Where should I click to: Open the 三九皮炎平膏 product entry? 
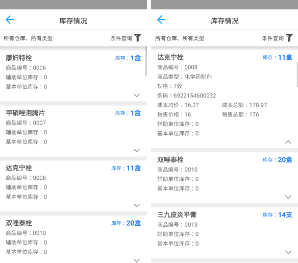[x=225, y=233]
